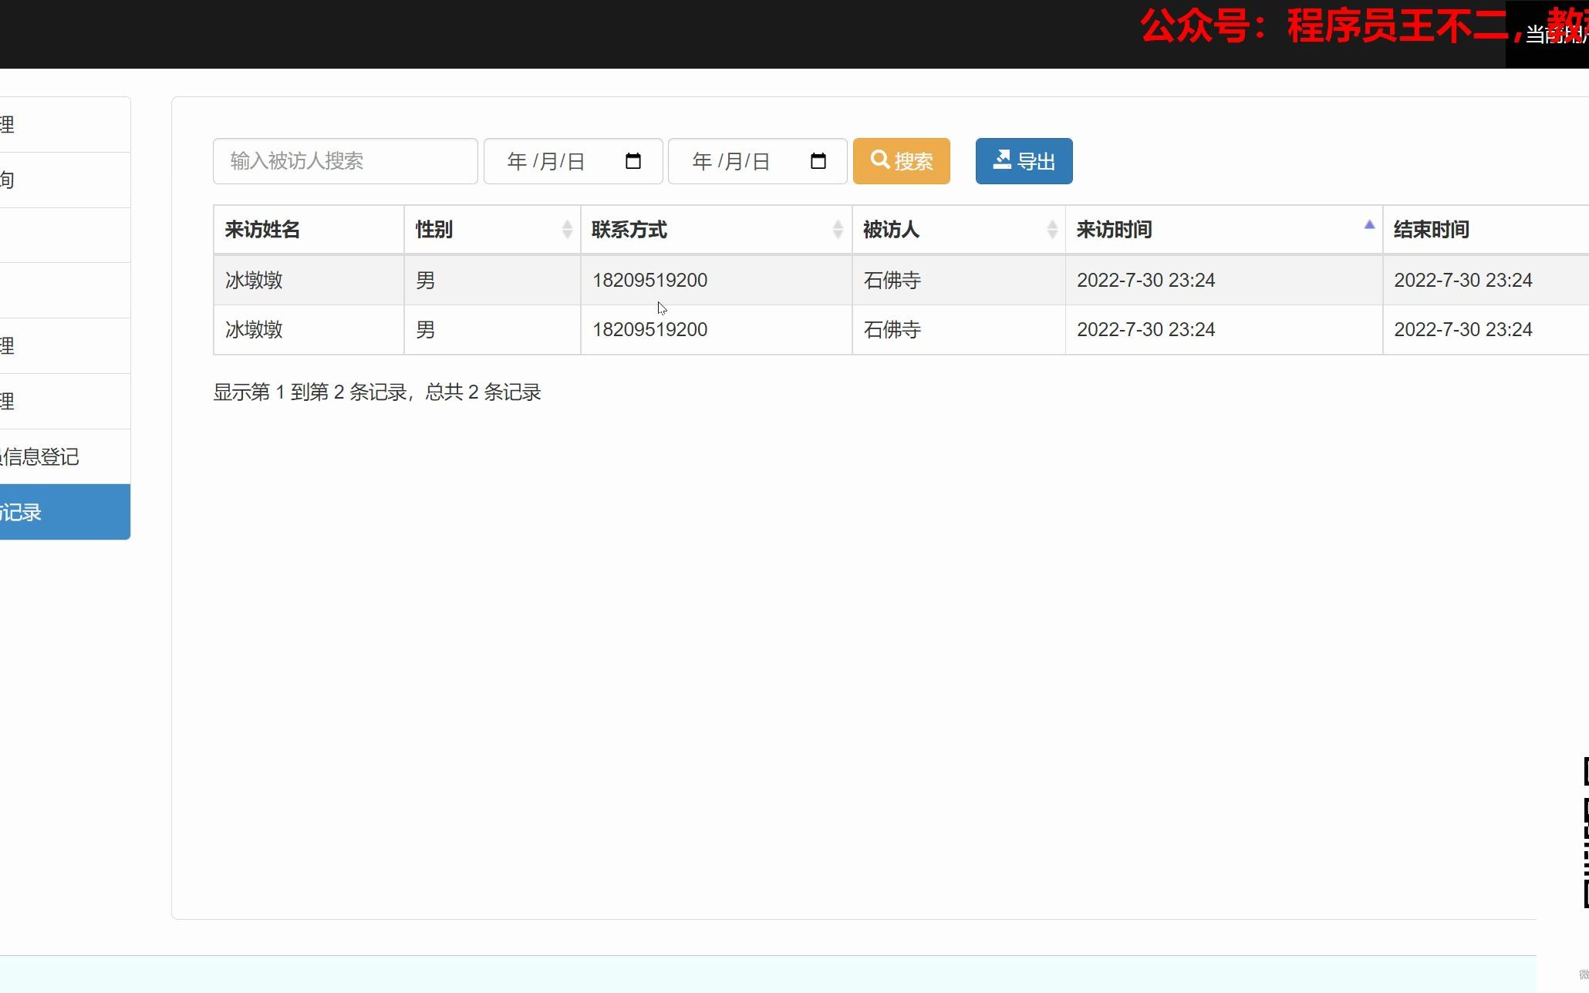Toggle 来访时间 ascending sort arrow

click(x=1369, y=225)
